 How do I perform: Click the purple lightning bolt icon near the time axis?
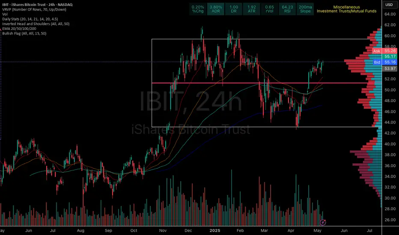tap(323, 223)
